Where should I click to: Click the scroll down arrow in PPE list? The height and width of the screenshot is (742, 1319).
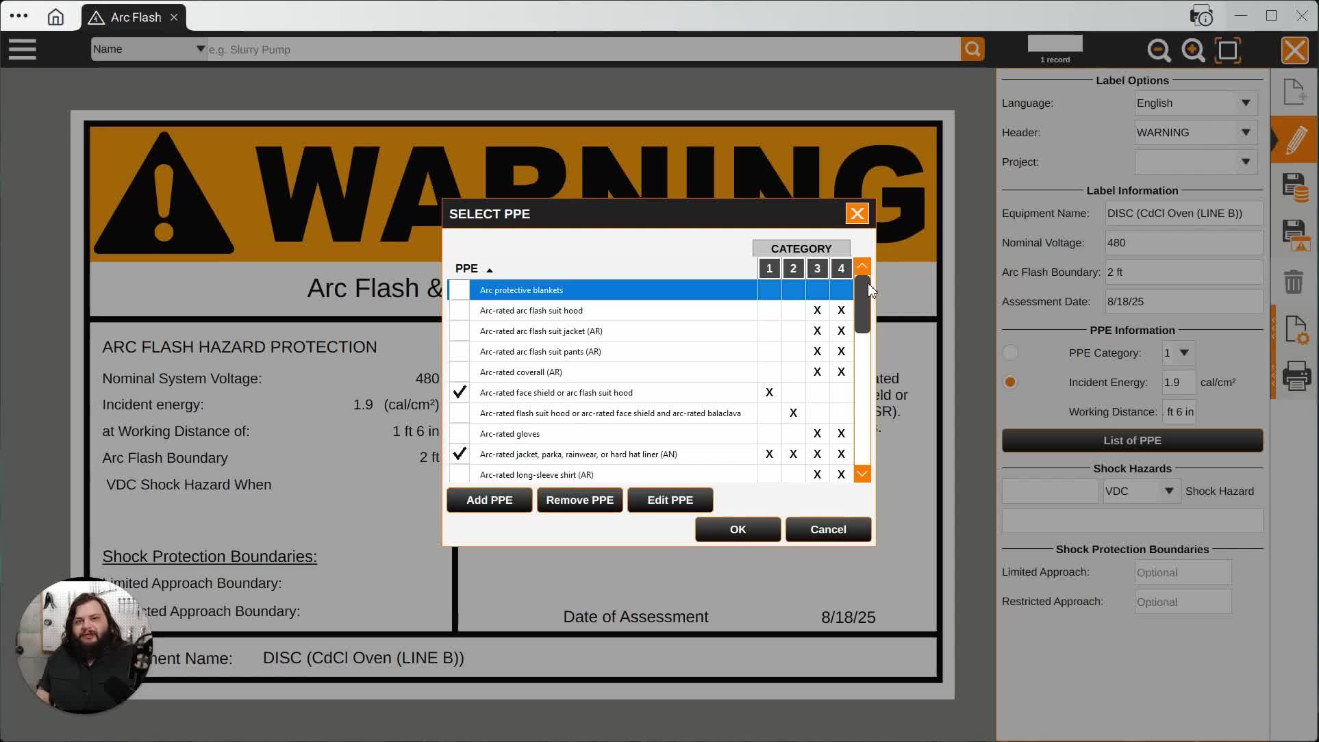(x=862, y=474)
